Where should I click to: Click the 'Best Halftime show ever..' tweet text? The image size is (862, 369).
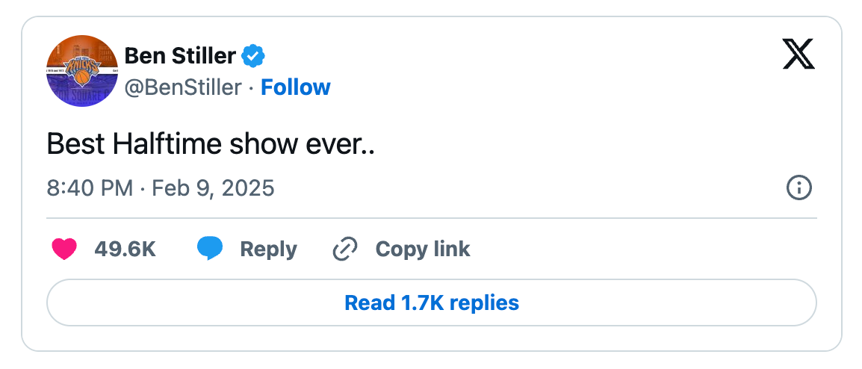(210, 143)
